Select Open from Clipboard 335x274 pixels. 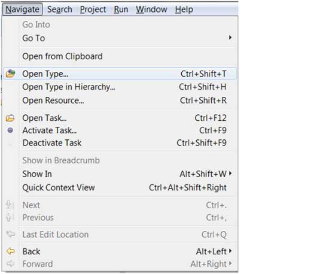pyautogui.click(x=120, y=56)
